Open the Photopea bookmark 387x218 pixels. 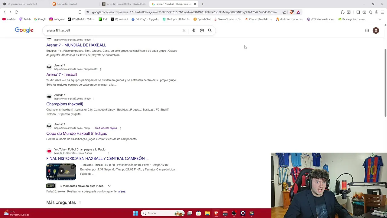[x=176, y=19]
